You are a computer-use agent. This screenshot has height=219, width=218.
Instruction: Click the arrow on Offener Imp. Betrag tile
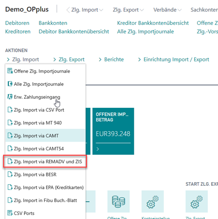98,149
